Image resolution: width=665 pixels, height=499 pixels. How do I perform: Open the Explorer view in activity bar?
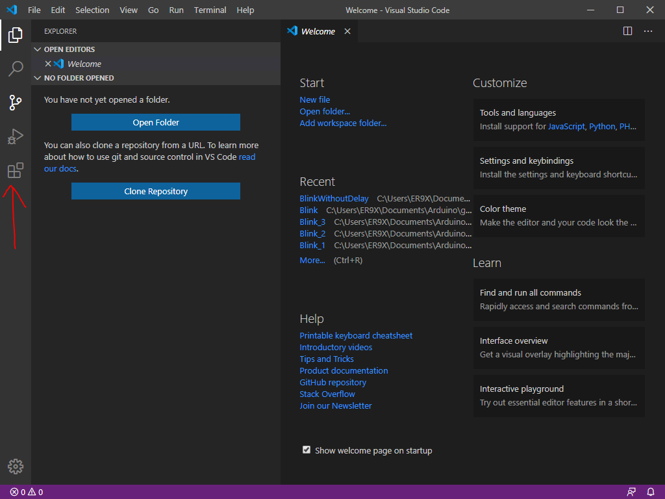(16, 35)
